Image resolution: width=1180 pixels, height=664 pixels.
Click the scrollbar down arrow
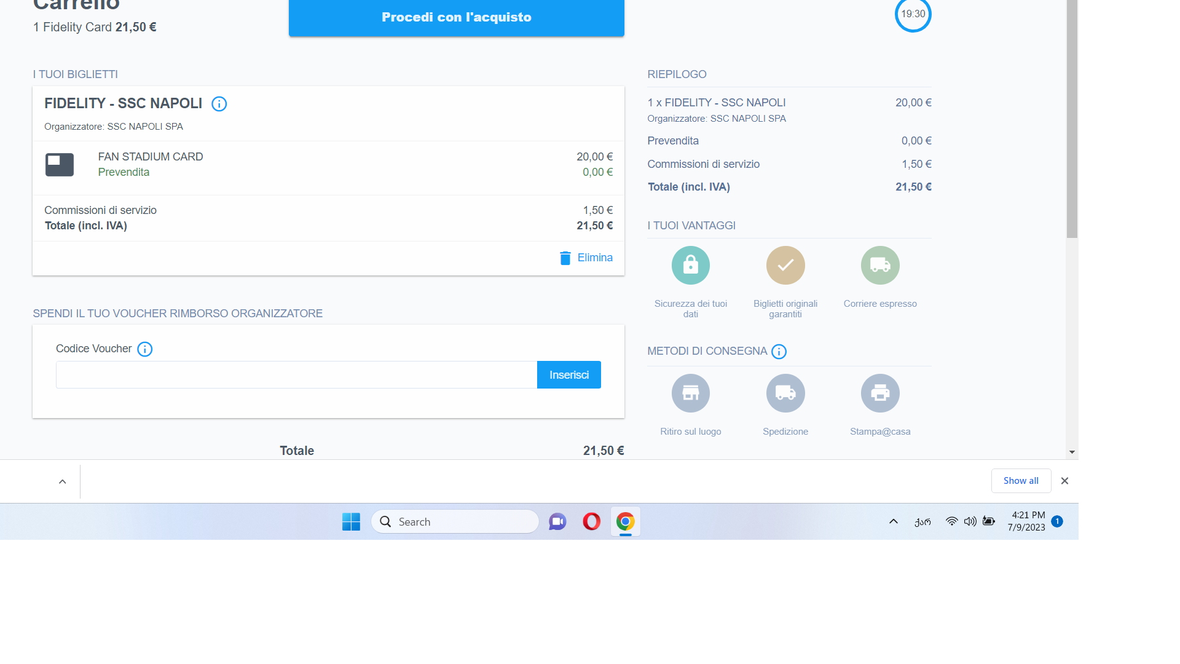tap(1072, 452)
